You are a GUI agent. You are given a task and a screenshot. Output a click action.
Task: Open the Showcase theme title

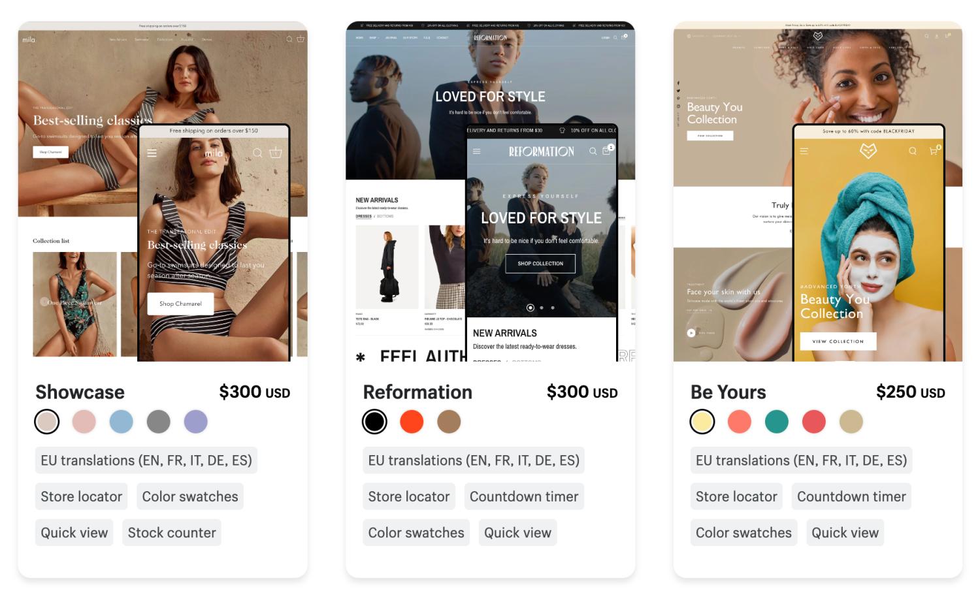80,392
